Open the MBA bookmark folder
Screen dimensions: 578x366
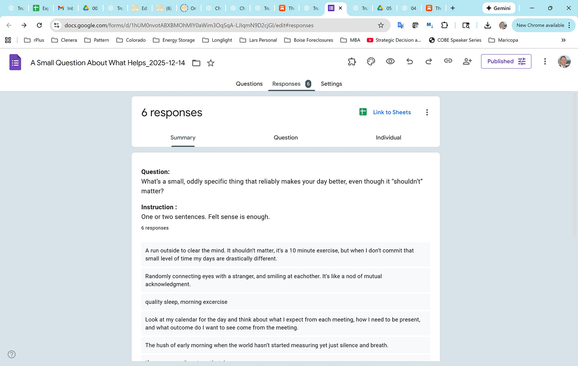click(351, 40)
